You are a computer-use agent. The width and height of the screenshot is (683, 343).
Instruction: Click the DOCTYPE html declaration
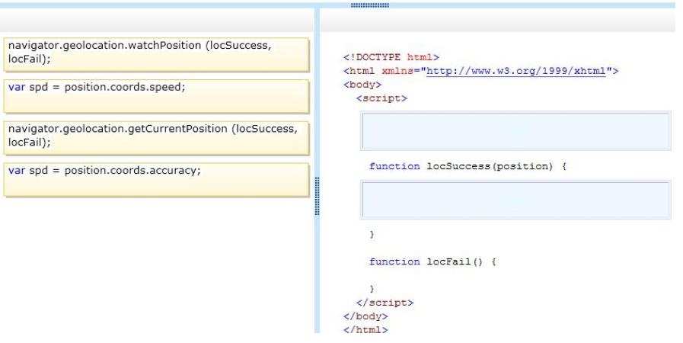coord(391,57)
